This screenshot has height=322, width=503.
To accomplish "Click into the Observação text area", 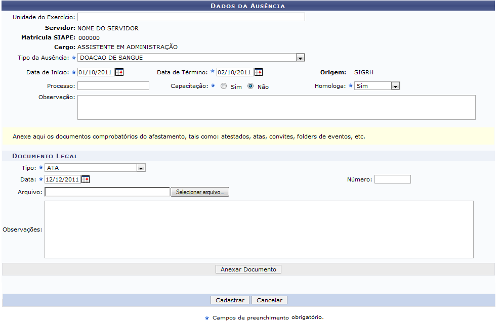I will tap(276, 107).
